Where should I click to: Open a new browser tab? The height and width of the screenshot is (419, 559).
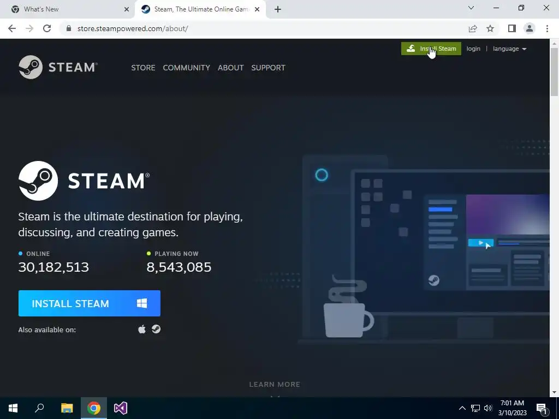tap(278, 9)
